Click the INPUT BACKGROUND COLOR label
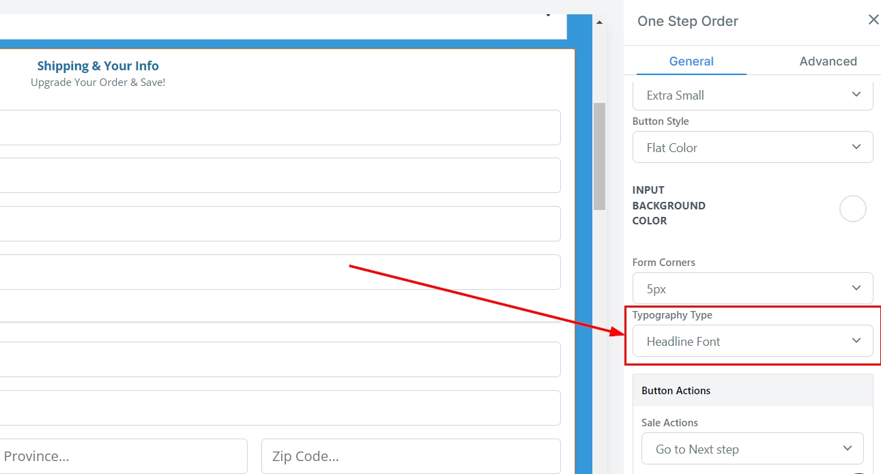 point(669,205)
